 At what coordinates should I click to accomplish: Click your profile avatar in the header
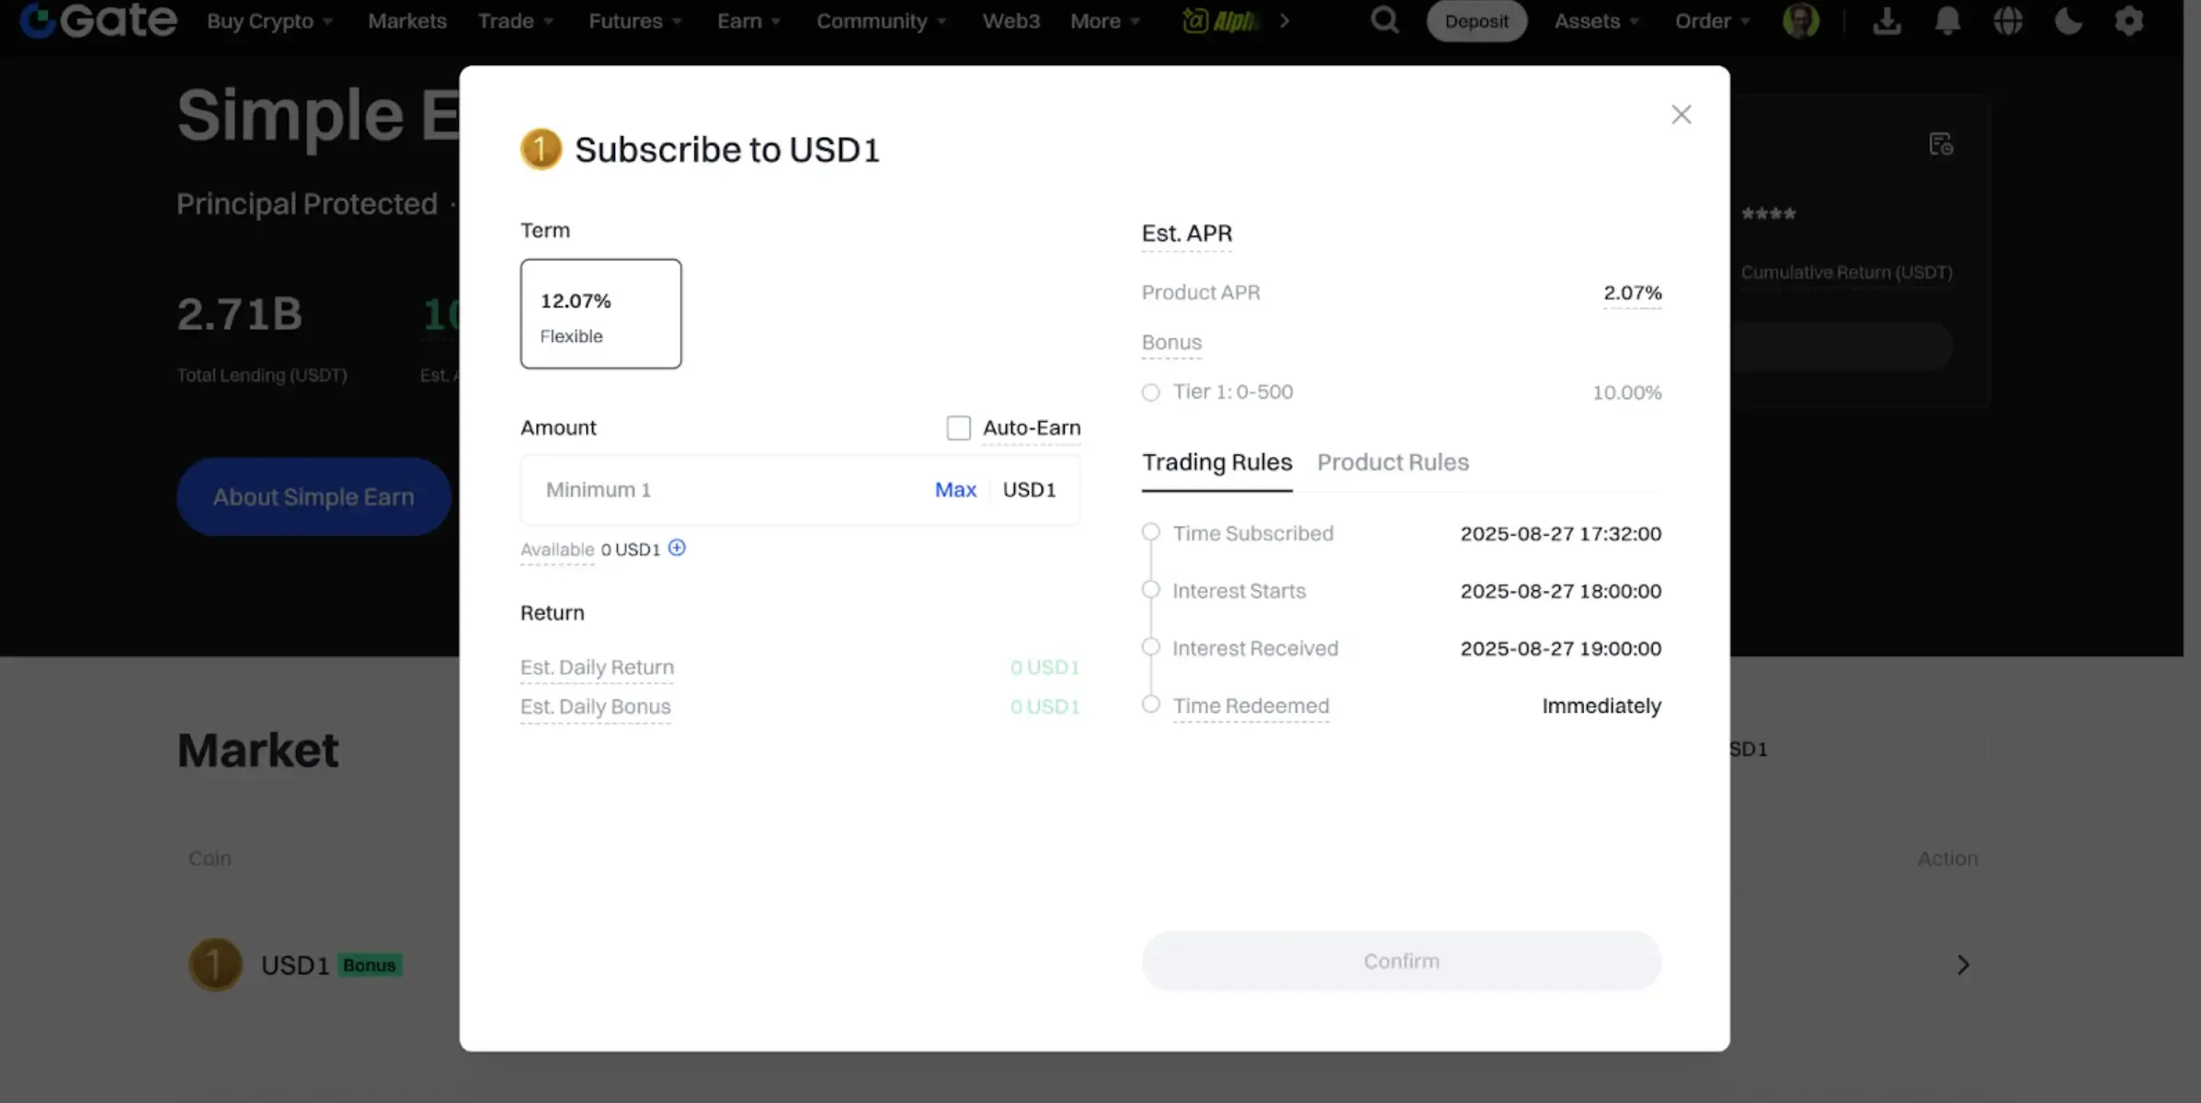(x=1800, y=20)
